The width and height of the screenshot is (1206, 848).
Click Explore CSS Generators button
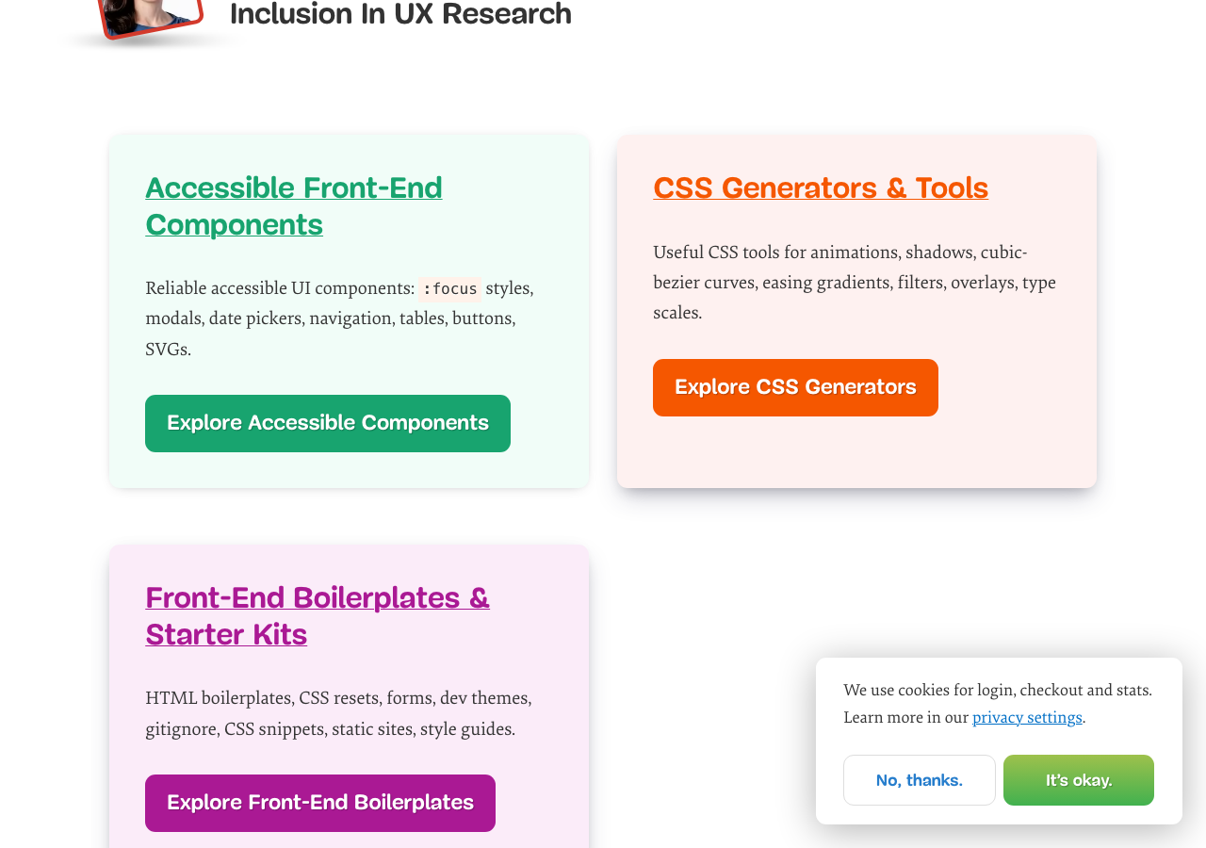[795, 387]
